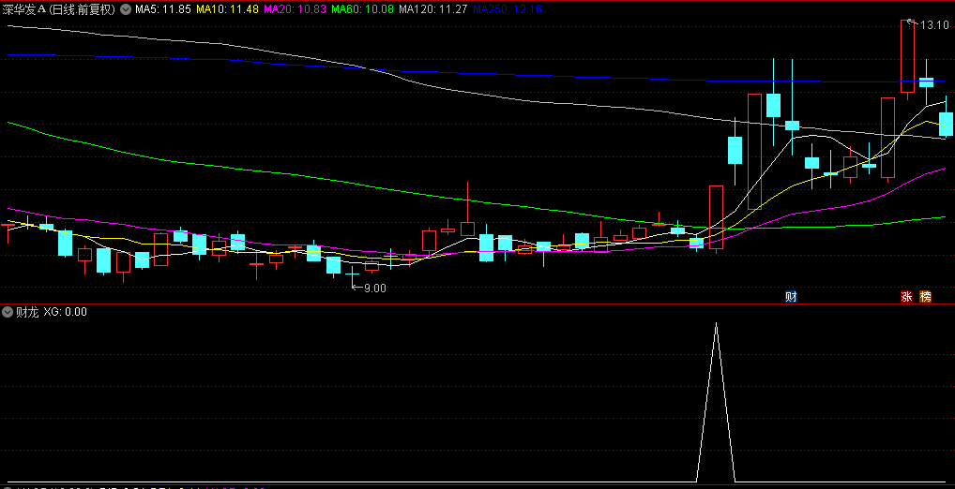Click the blue 财 marker icon
The height and width of the screenshot is (489, 955).
pyautogui.click(x=791, y=297)
